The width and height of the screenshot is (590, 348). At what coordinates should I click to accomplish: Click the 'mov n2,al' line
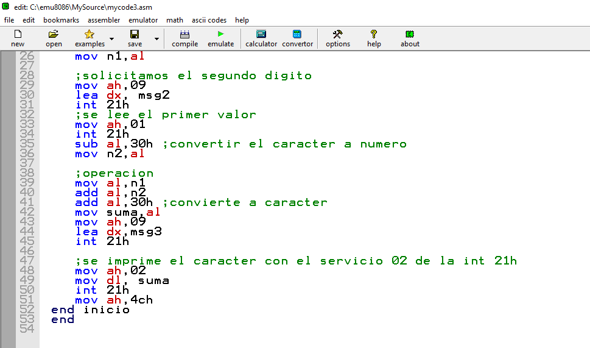(x=110, y=154)
